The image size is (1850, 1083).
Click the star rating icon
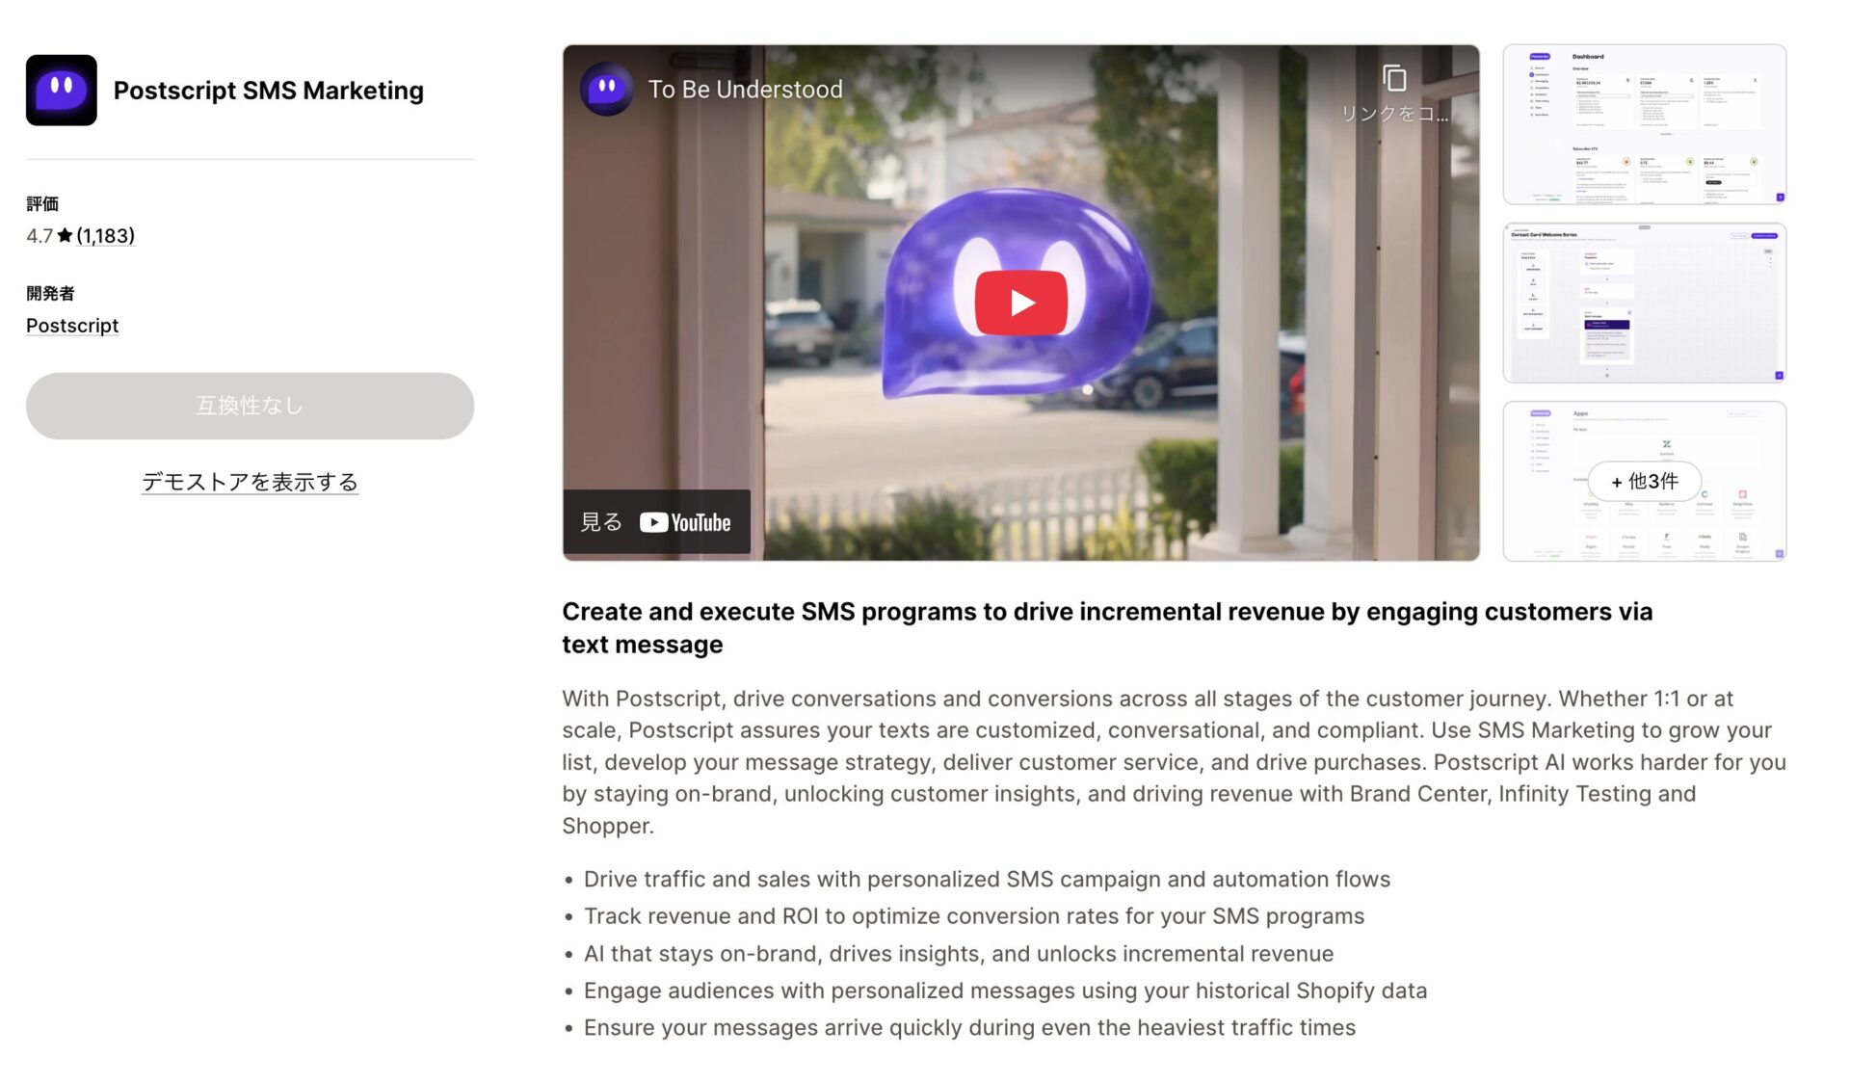65,235
